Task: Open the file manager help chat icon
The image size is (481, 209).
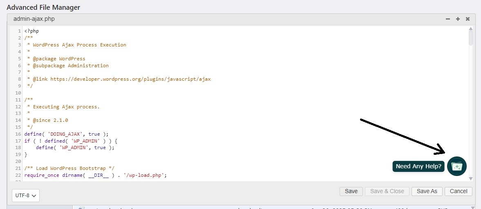Action: click(x=457, y=166)
